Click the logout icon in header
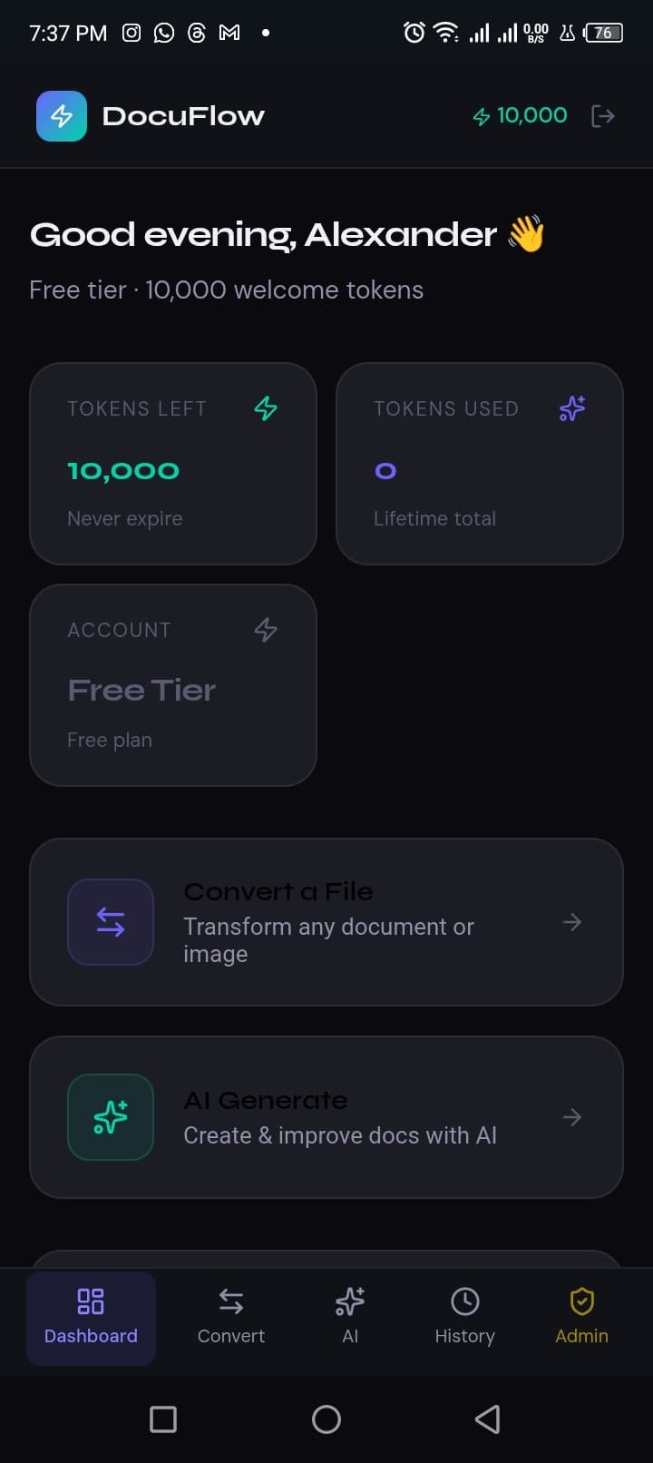 602,116
